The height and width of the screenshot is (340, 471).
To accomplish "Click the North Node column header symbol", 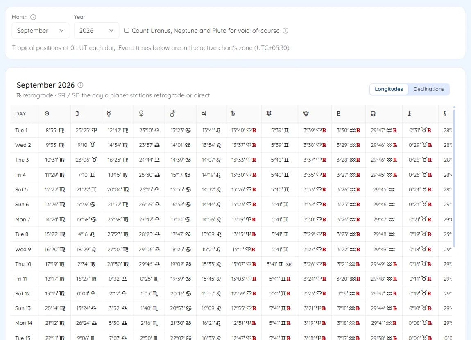I will [x=373, y=113].
